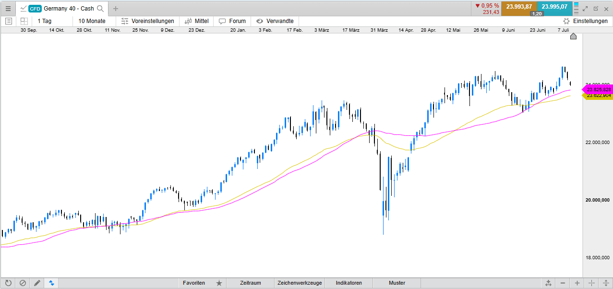Select the pencil drawing tool
This screenshot has width=613, height=289.
point(37,283)
